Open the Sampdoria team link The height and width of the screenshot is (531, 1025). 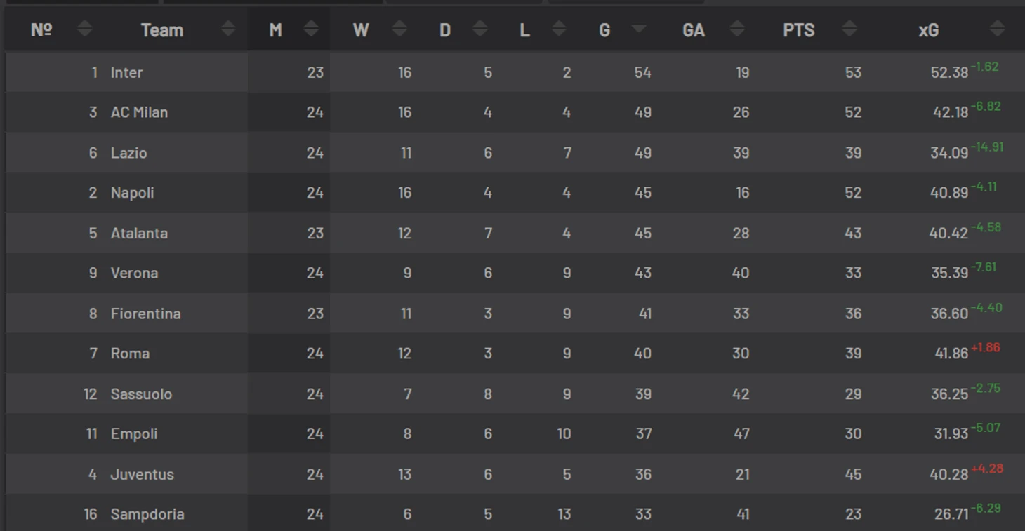click(x=147, y=514)
